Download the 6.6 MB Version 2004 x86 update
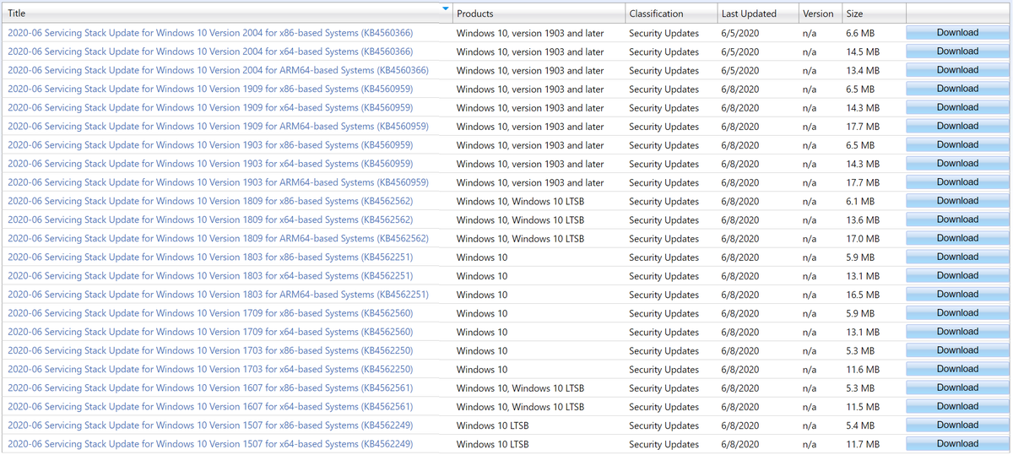Image resolution: width=1013 pixels, height=455 pixels. coord(957,33)
